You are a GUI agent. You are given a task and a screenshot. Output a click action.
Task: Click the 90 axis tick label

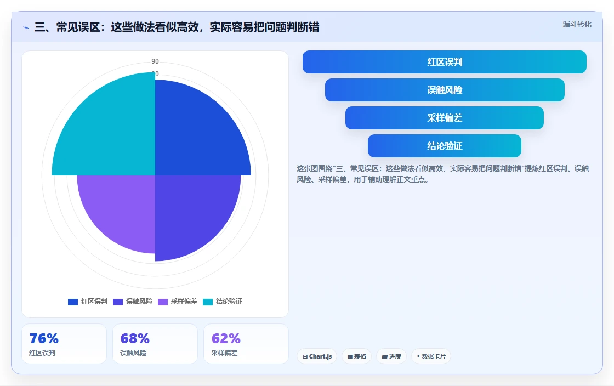(x=155, y=61)
